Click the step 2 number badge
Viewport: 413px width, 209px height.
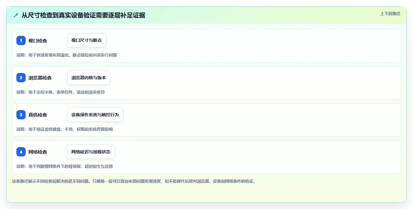pos(21,78)
